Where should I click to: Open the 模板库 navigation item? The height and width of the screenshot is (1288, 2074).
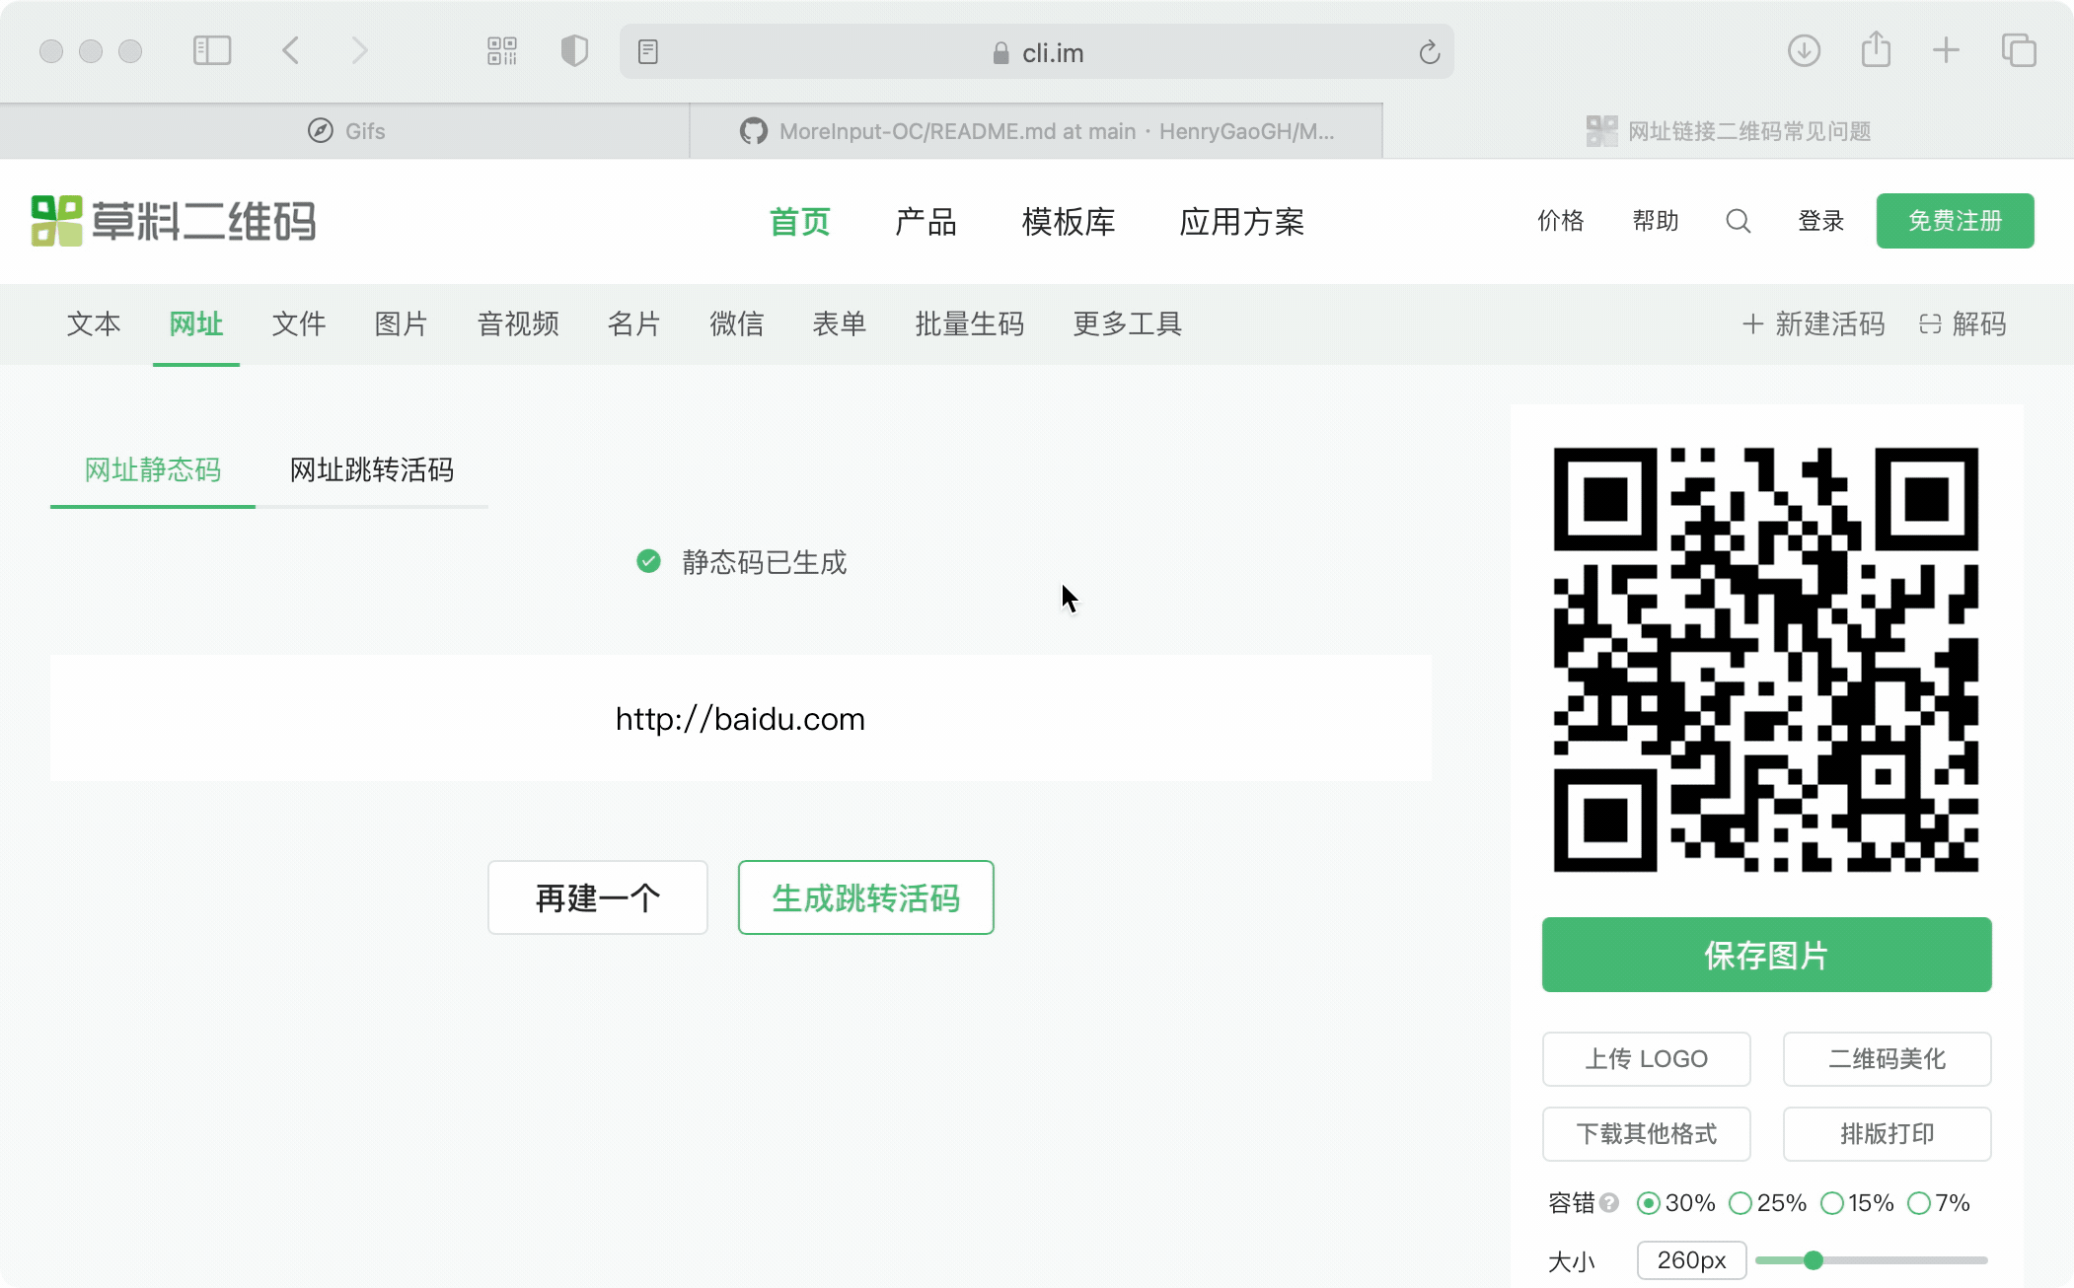pos(1069,222)
